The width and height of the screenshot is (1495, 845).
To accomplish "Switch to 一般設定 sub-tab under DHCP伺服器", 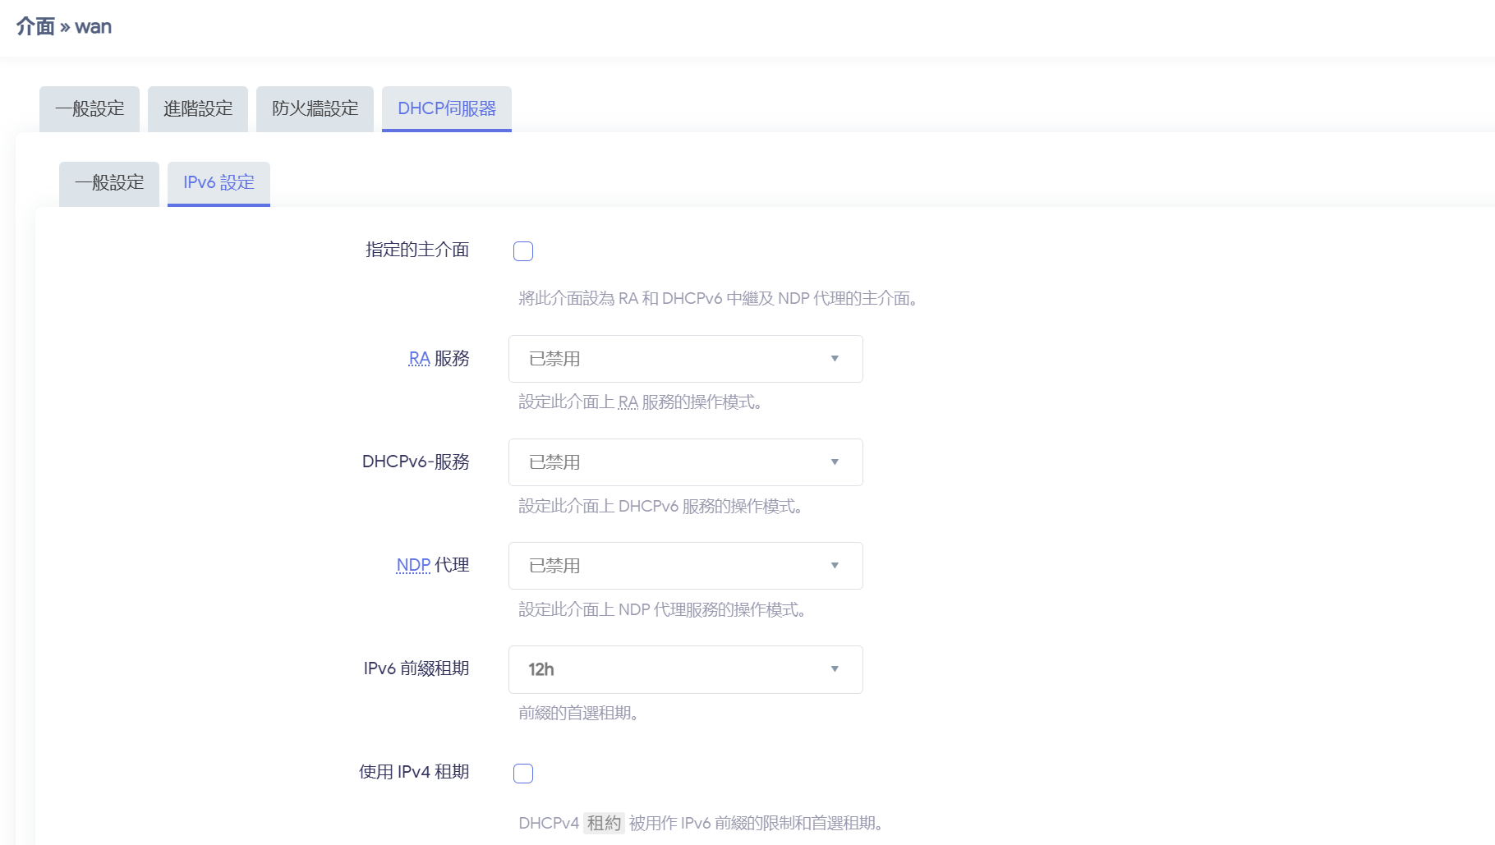I will click(109, 182).
